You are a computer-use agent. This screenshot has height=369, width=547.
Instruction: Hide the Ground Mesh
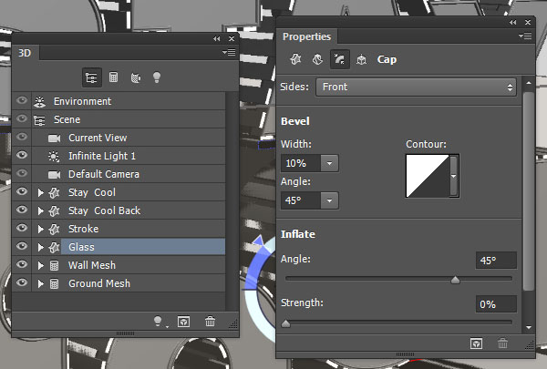[x=22, y=282]
